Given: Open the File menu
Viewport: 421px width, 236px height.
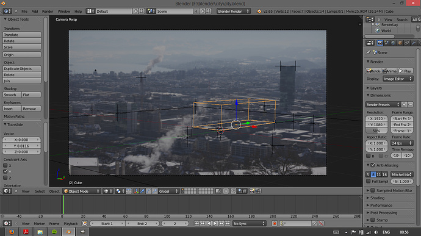Looking at the screenshot, I should 24,11.
